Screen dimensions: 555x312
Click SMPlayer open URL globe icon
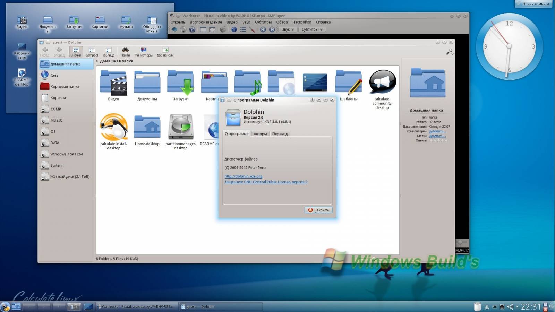pyautogui.click(x=192, y=29)
